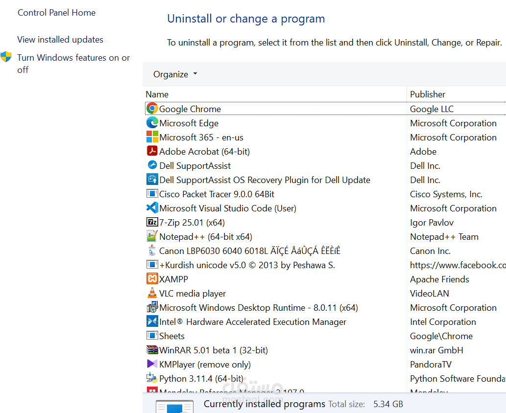This screenshot has height=413, width=506.
Task: Click the Dell SupportAssist OS Recovery Plugin icon
Action: click(x=152, y=179)
